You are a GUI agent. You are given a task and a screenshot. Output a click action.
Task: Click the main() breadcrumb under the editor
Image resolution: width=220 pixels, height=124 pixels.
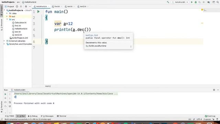(x=48, y=86)
